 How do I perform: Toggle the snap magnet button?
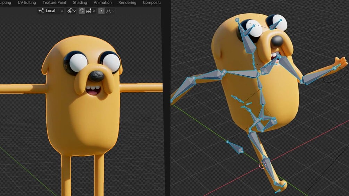tap(82, 11)
